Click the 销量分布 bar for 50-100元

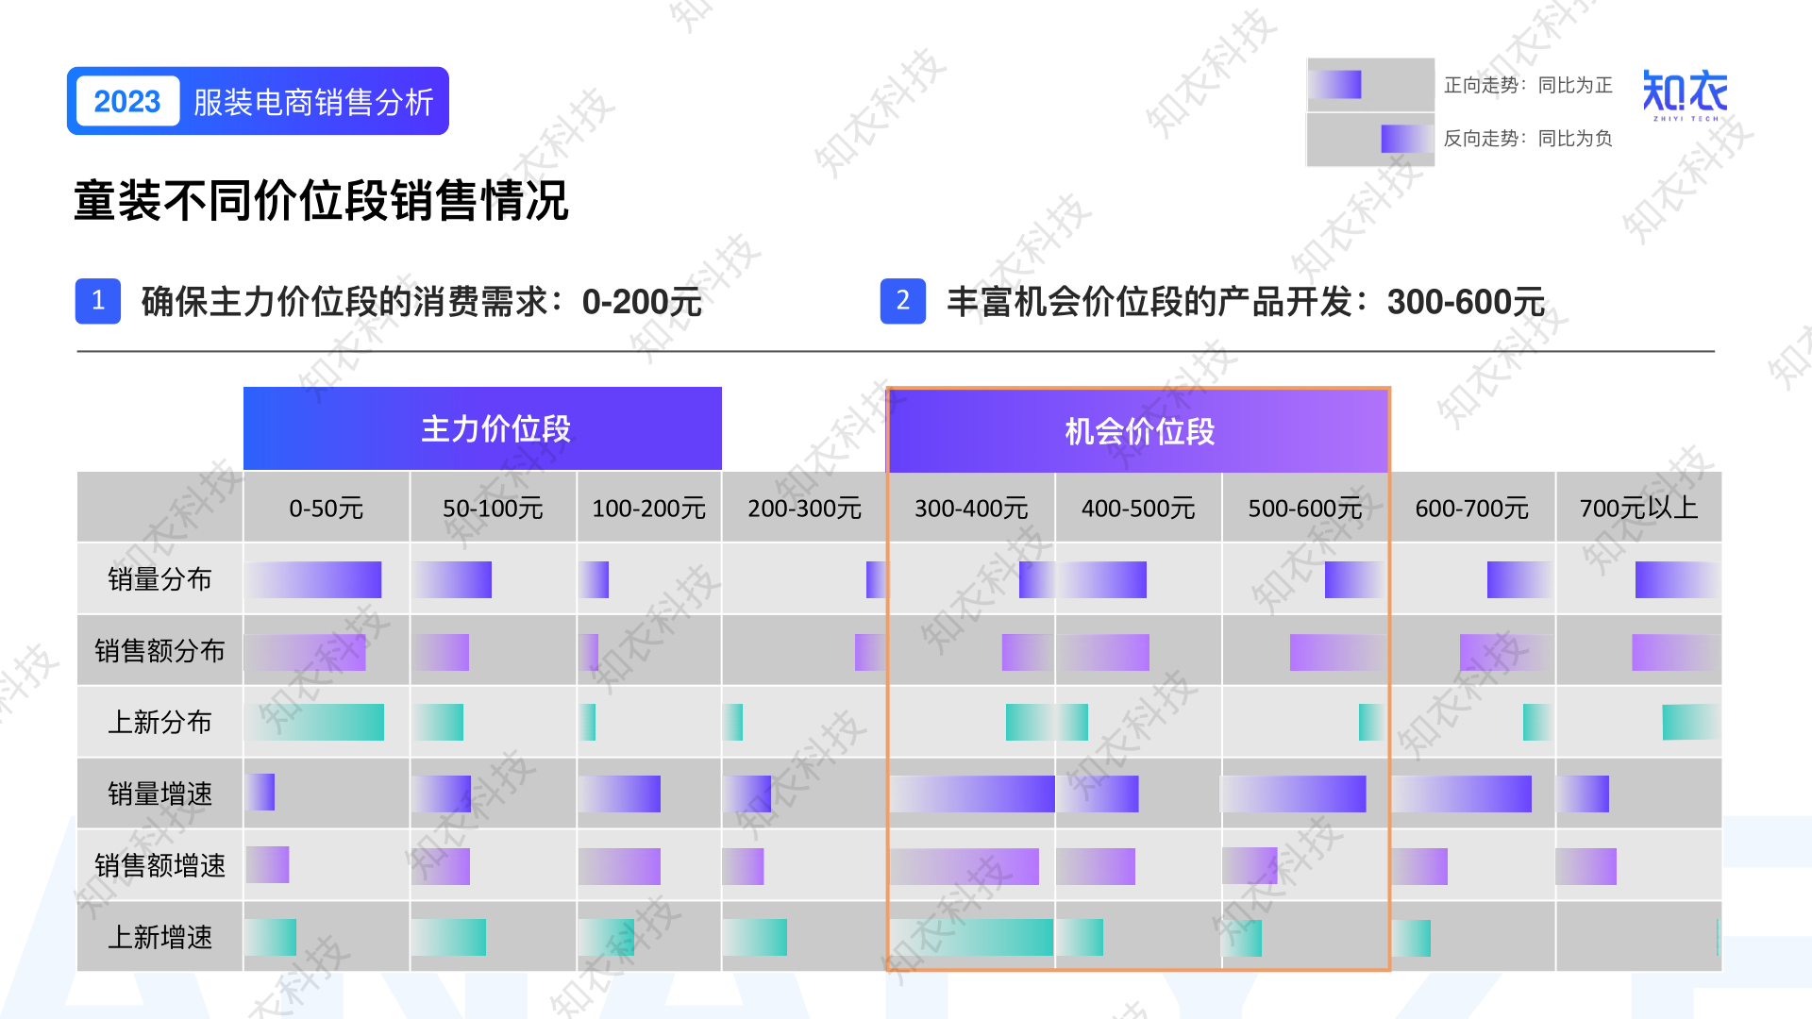(452, 579)
